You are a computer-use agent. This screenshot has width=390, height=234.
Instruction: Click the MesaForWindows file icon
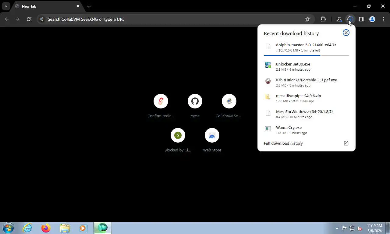pyautogui.click(x=268, y=113)
